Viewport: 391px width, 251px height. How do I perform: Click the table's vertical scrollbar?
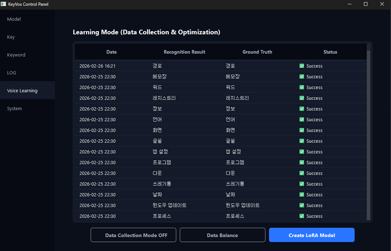(369, 132)
